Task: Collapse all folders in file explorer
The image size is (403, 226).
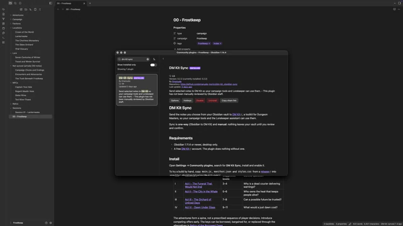Action: [40, 9]
